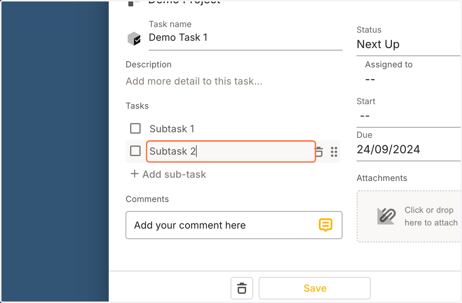This screenshot has width=462, height=303.
Task: Edit the Task name field Demo Task 1
Action: click(x=245, y=37)
